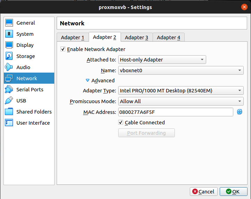Image resolution: width=251 pixels, height=199 pixels.
Task: Select the System chip icon in sidebar
Action: click(9, 34)
